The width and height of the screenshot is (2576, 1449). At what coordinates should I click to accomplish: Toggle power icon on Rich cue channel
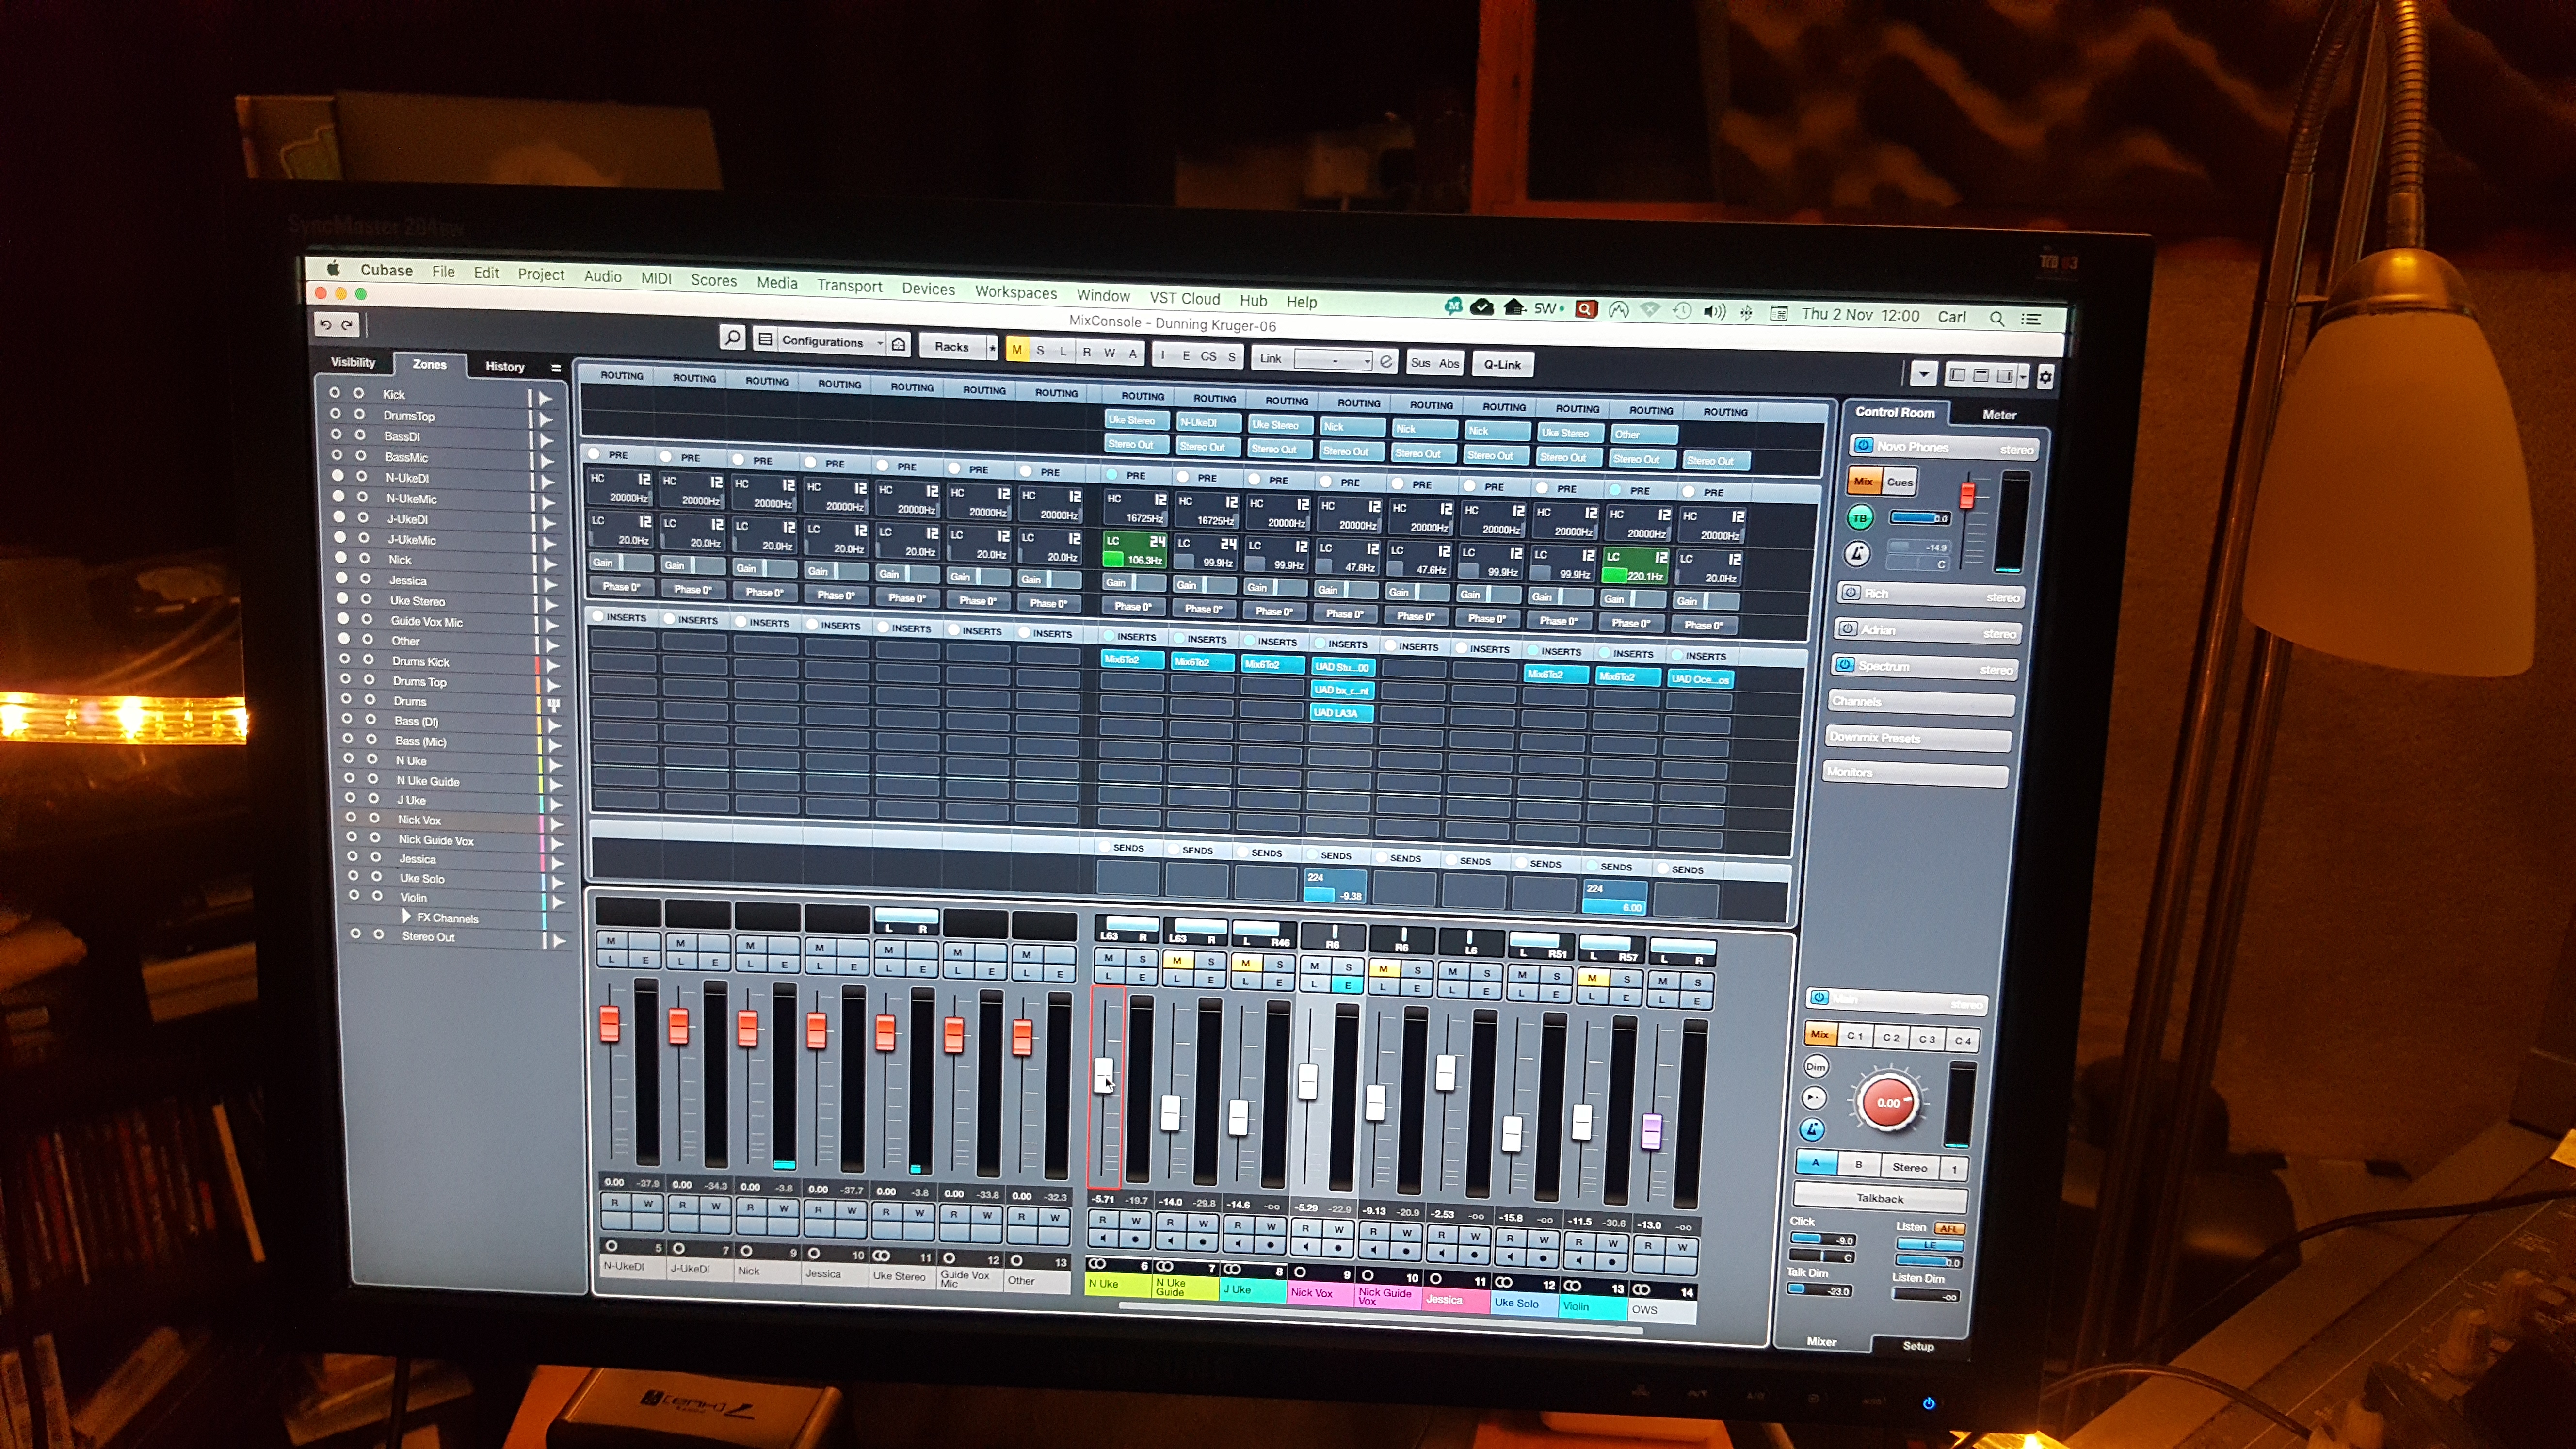(1851, 593)
